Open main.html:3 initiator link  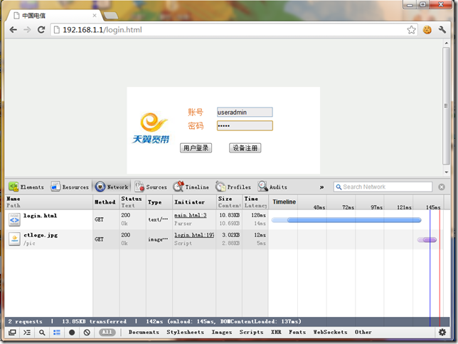[191, 215]
